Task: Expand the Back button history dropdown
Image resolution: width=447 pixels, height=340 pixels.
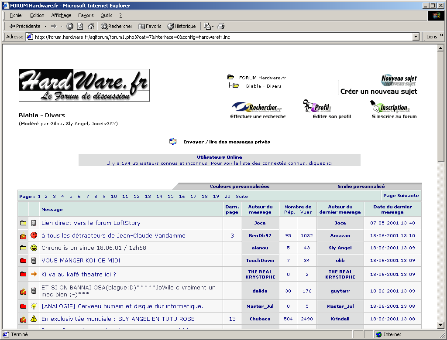Action: 45,26
